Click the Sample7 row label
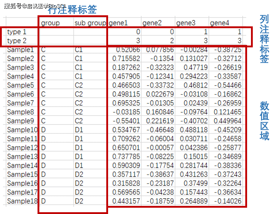This screenshot has height=214, width=275. click(20, 103)
